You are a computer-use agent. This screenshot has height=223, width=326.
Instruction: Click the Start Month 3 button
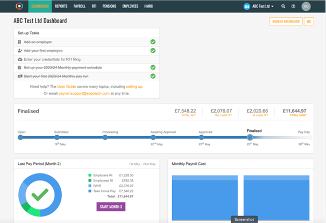(x=111, y=207)
